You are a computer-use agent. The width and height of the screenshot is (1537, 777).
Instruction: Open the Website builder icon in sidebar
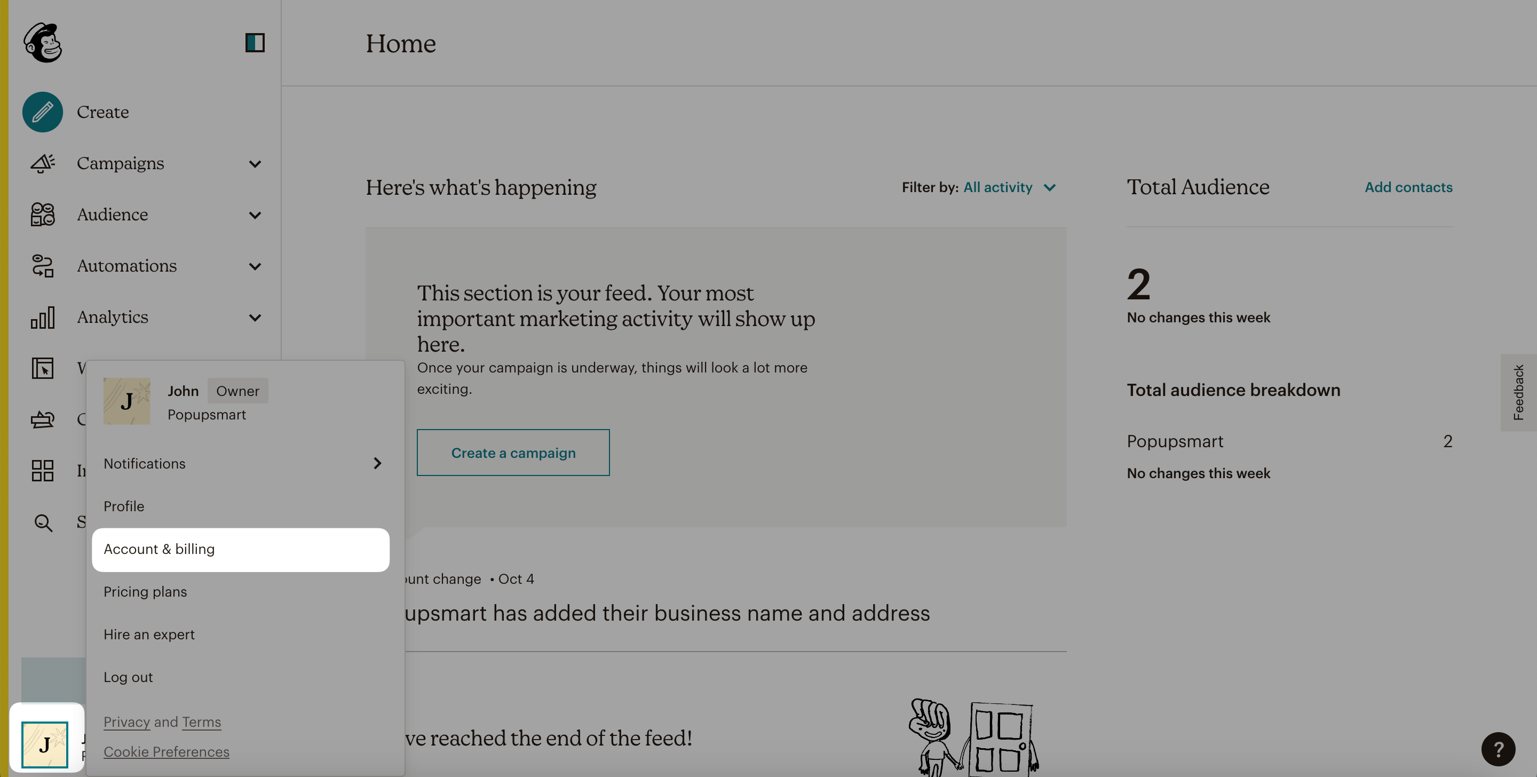[41, 369]
